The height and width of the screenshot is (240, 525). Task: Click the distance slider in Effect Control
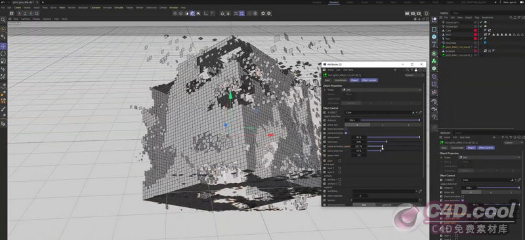390,120
